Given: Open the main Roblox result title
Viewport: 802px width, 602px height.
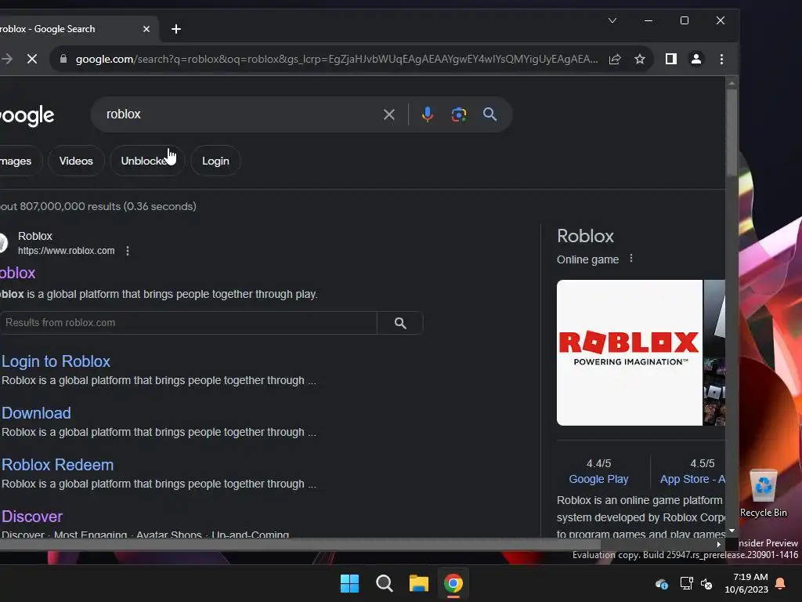Looking at the screenshot, I should coord(17,273).
